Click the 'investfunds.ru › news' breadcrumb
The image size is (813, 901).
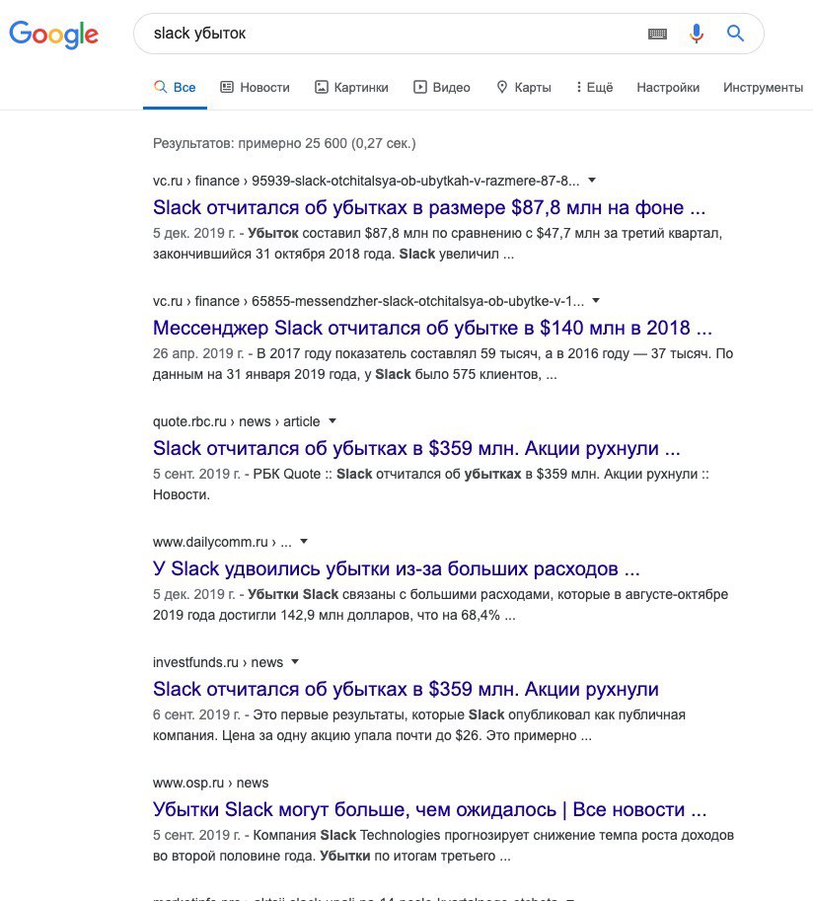click(x=218, y=662)
